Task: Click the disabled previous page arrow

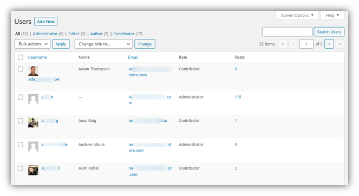Action: click(293, 44)
